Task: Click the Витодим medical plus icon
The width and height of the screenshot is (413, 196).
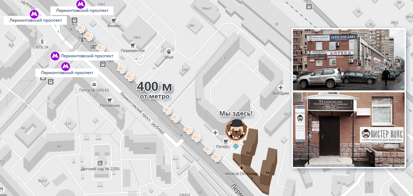Action: pyautogui.click(x=280, y=88)
